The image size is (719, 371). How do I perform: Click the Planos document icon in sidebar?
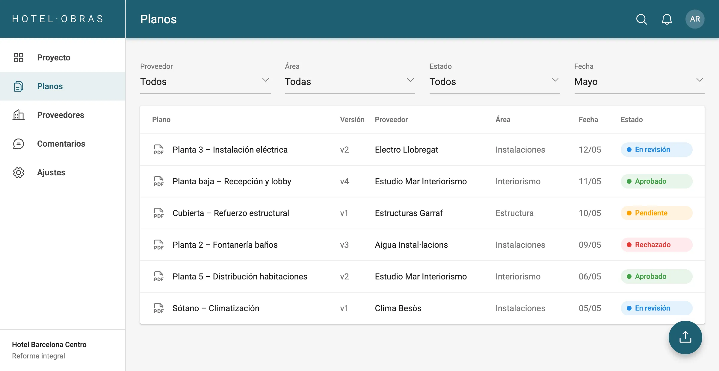pos(19,86)
